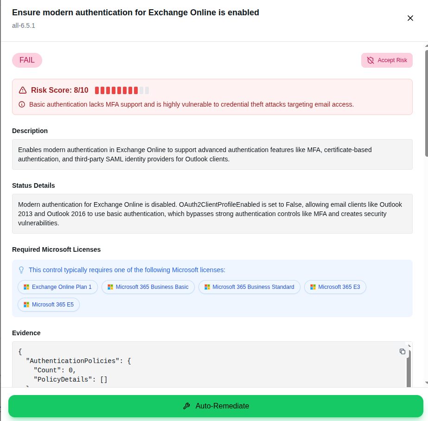Click the shield icon inside Accept Risk
428x421 pixels.
point(370,60)
